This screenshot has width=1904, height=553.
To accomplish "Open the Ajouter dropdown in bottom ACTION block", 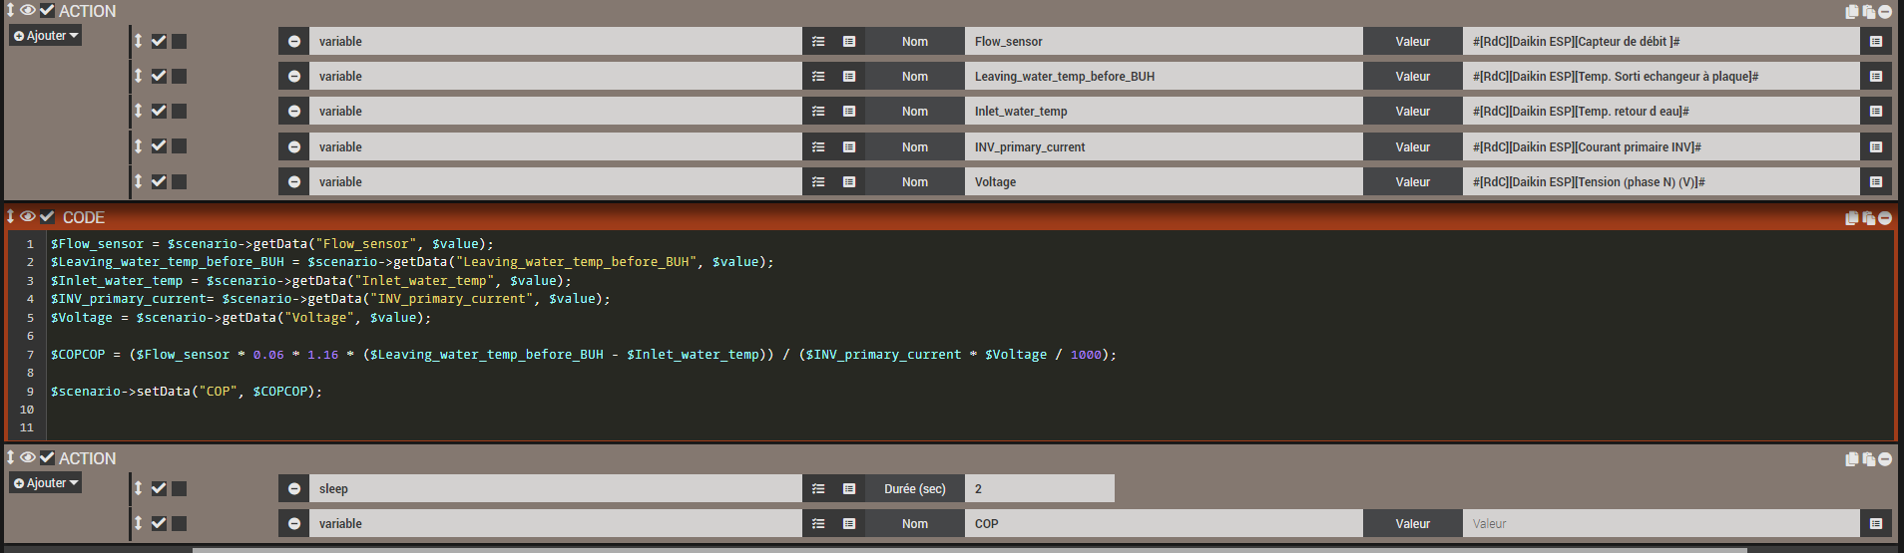I will [46, 483].
